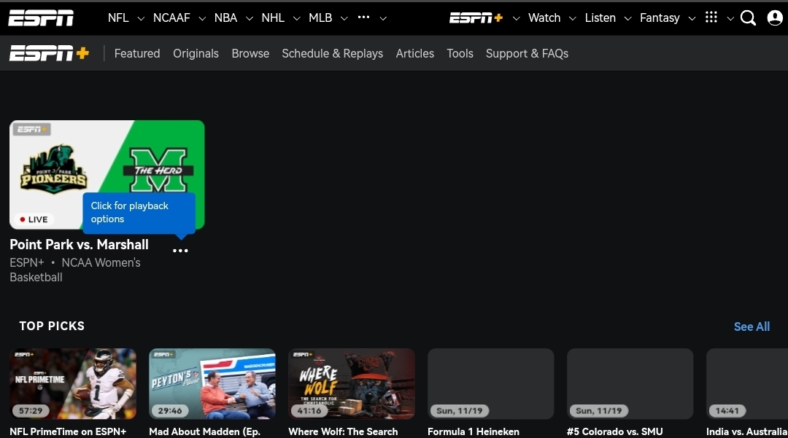
Task: Expand the ESPN+ dropdown chevron
Action: (x=516, y=18)
